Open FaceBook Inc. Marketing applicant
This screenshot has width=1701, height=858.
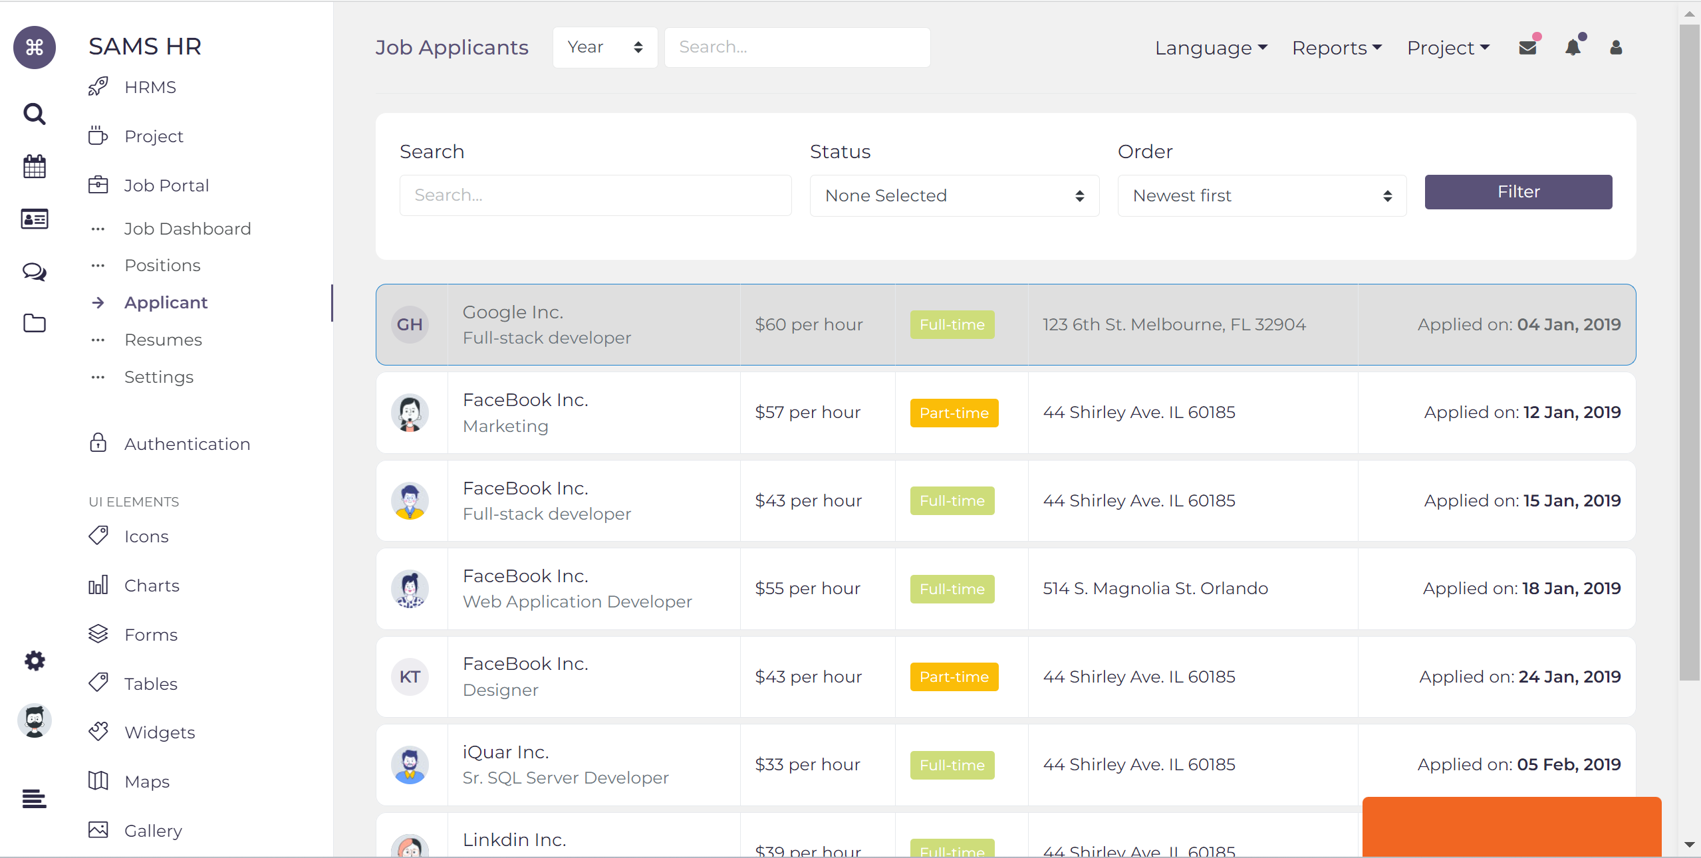pyautogui.click(x=1005, y=413)
